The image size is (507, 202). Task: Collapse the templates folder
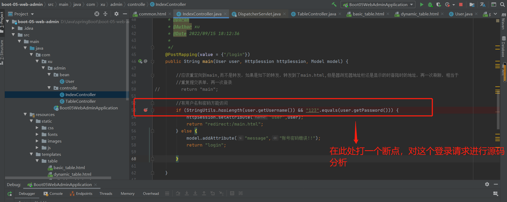point(31,154)
